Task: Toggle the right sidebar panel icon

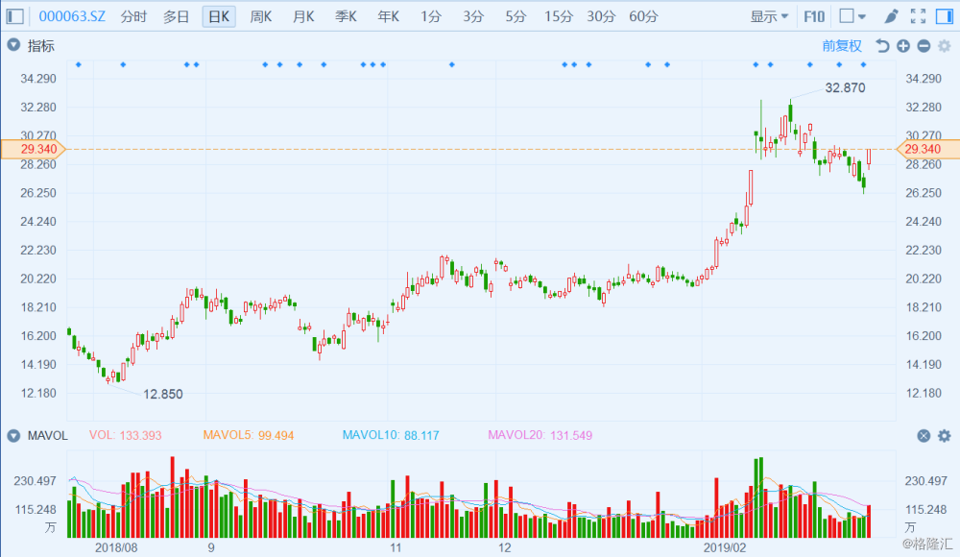Action: 945,16
